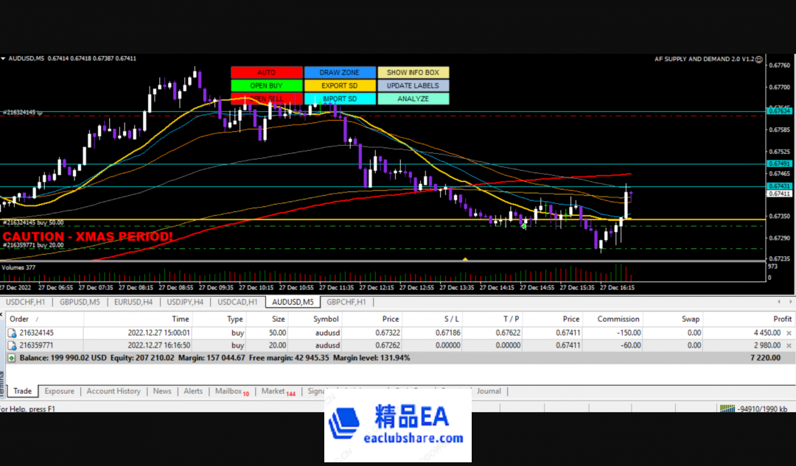Click the yellow arrow marker above time axis
This screenshot has width=796, height=466.
tap(465, 258)
